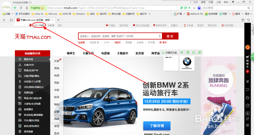This screenshot has width=254, height=135.
Task: Open the 扩展 extensions icon
Action: coord(178,14)
